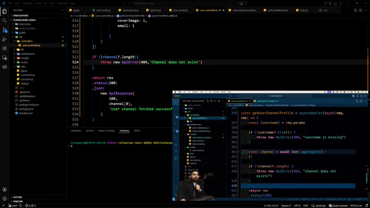Expand the Open Editors section
Image resolution: width=370 pixels, height=208 pixels.
pyautogui.click(x=38, y=16)
